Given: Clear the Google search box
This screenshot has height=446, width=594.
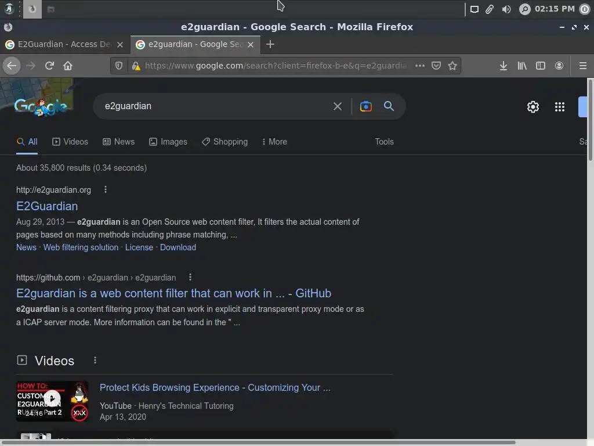Looking at the screenshot, I should point(337,106).
